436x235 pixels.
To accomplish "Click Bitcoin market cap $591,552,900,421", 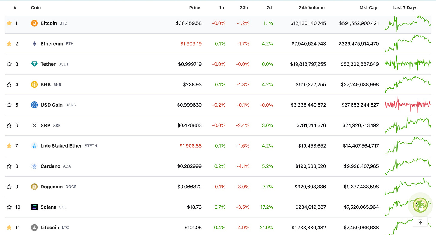I will point(359,23).
